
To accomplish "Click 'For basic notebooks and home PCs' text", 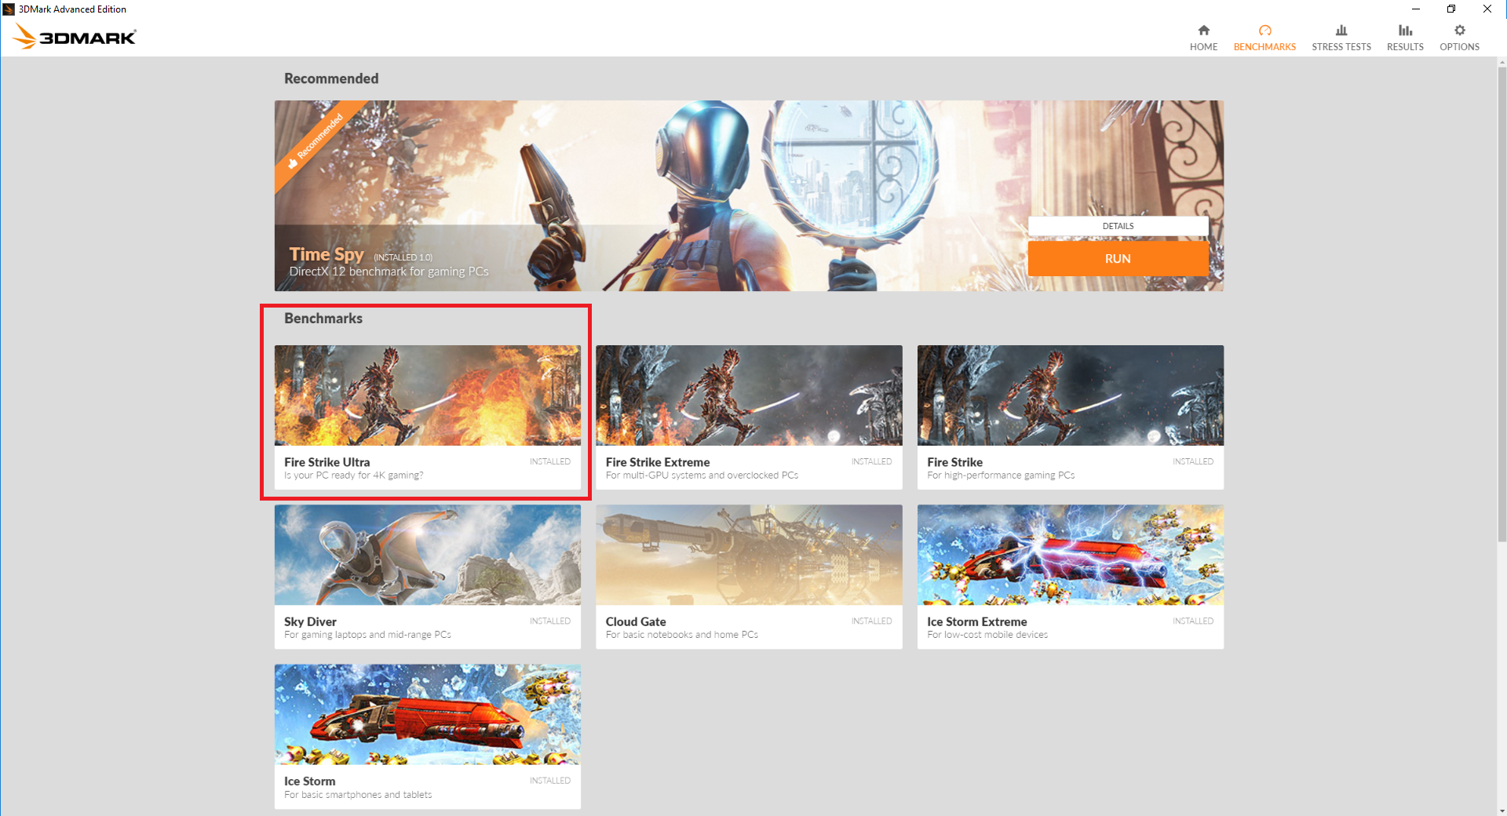I will point(682,635).
